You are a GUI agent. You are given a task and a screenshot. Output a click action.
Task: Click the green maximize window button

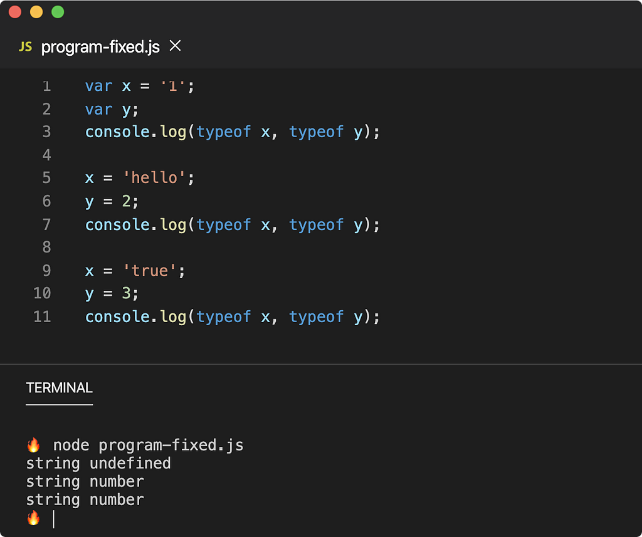(58, 12)
